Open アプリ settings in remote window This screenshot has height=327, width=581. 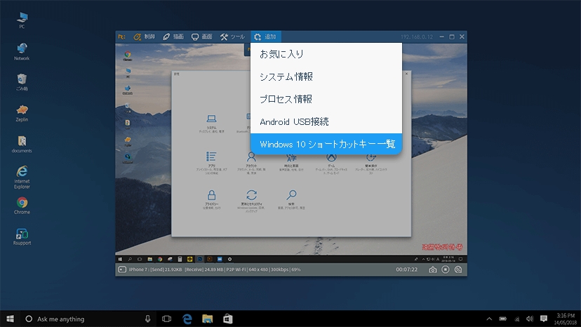point(212,163)
